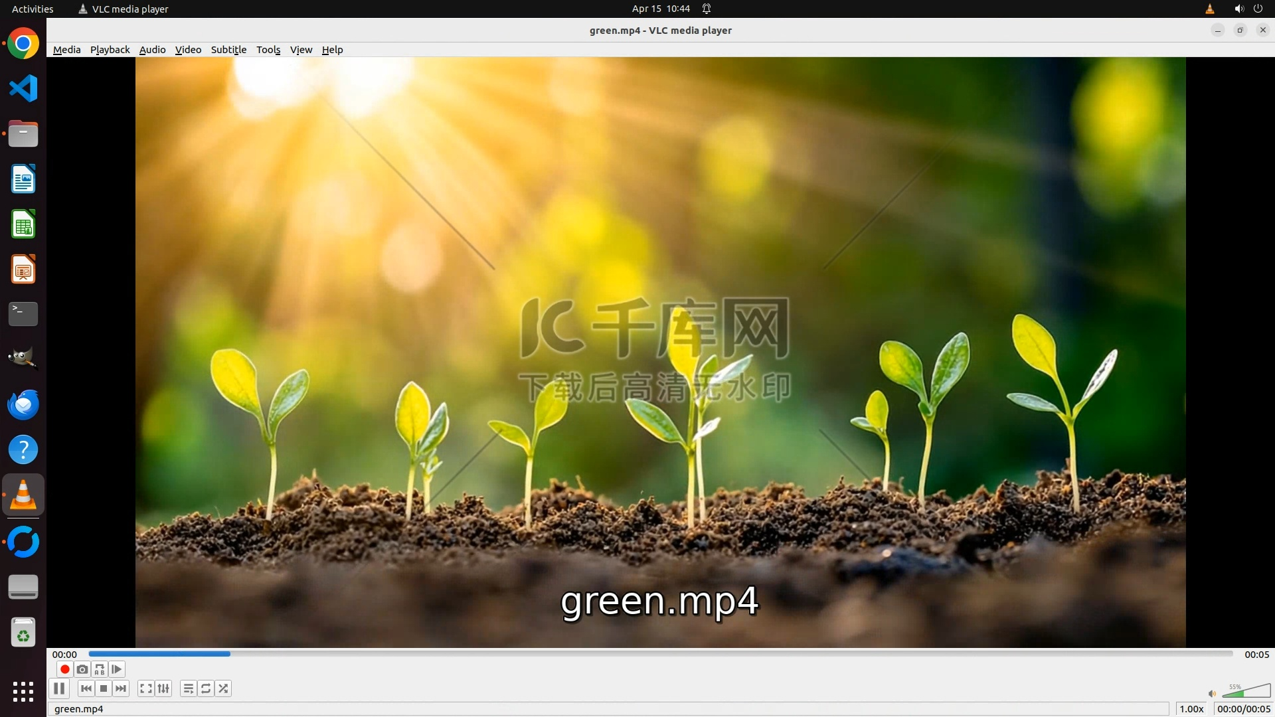
Task: Advance one frame with frame-by-frame button
Action: point(116,669)
